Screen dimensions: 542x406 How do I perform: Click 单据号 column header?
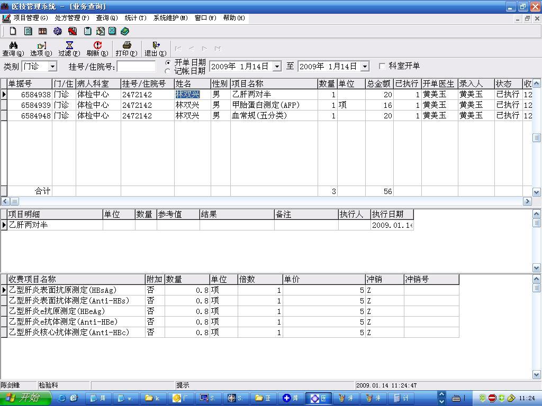point(30,84)
